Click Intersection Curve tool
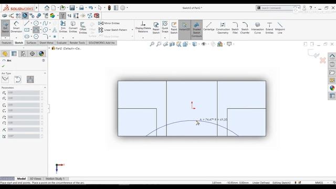 257,28
